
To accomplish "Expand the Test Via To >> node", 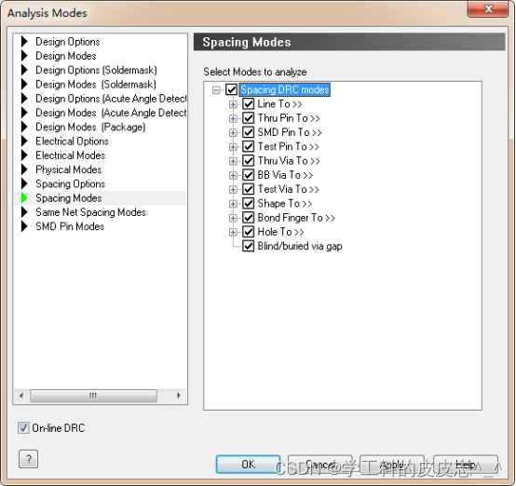I will (233, 189).
